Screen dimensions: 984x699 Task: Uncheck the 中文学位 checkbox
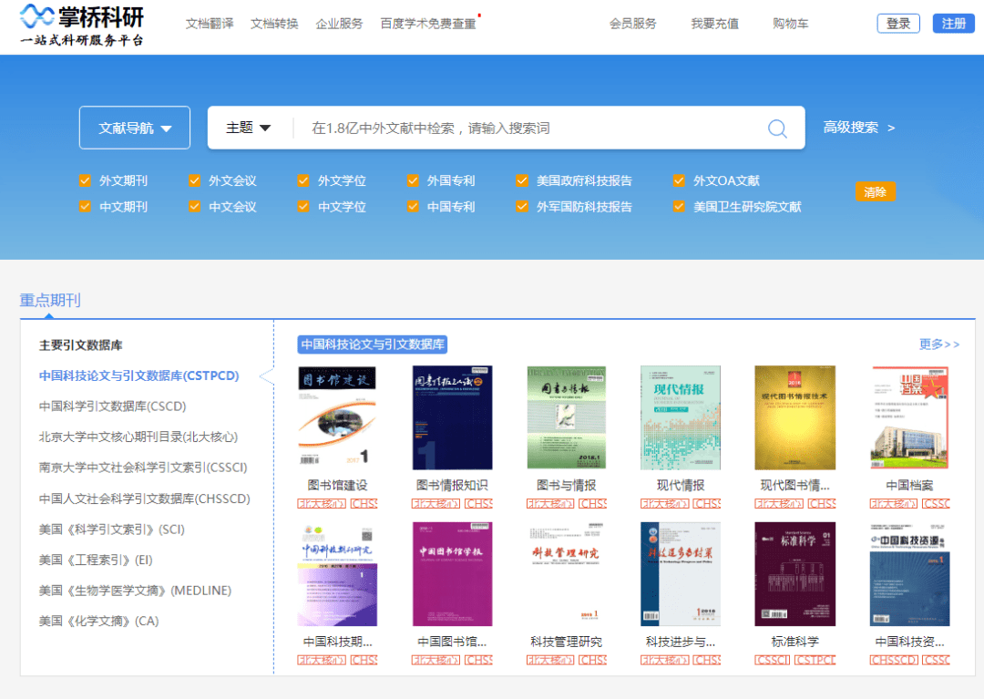click(303, 207)
